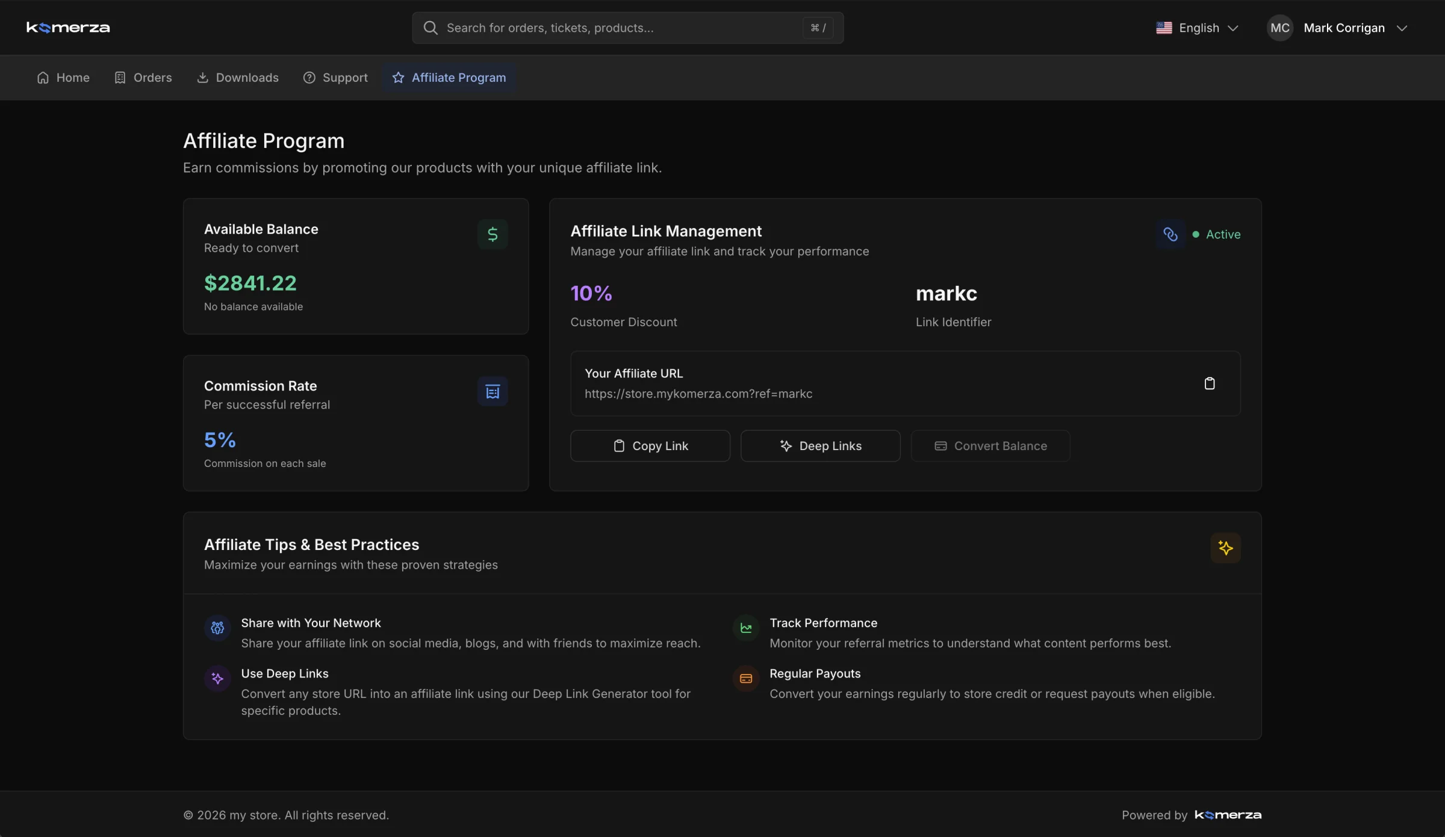Switch to the Orders tab
Image resolution: width=1445 pixels, height=837 pixels.
pyautogui.click(x=143, y=77)
